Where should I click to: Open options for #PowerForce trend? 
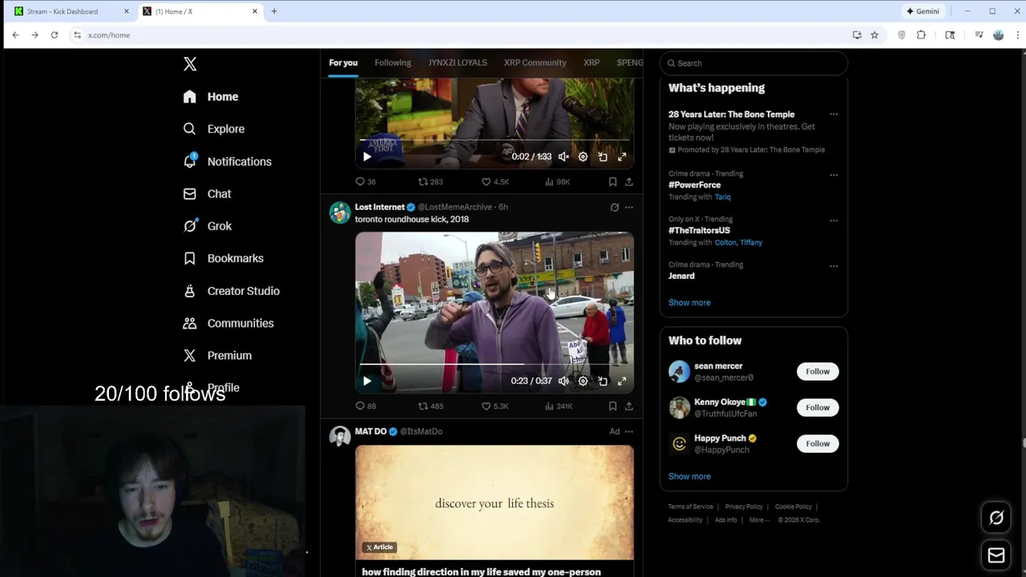pyautogui.click(x=834, y=175)
